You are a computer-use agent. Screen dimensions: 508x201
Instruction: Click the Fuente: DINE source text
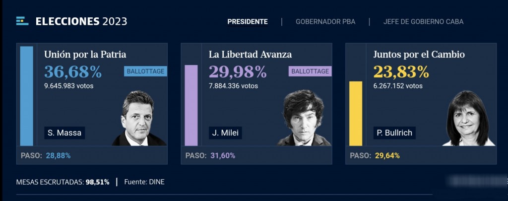click(144, 182)
